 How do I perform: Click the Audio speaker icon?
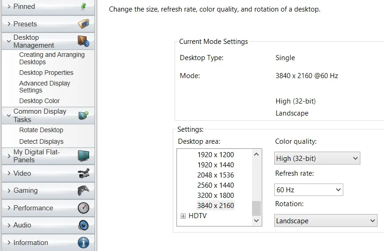(83, 225)
